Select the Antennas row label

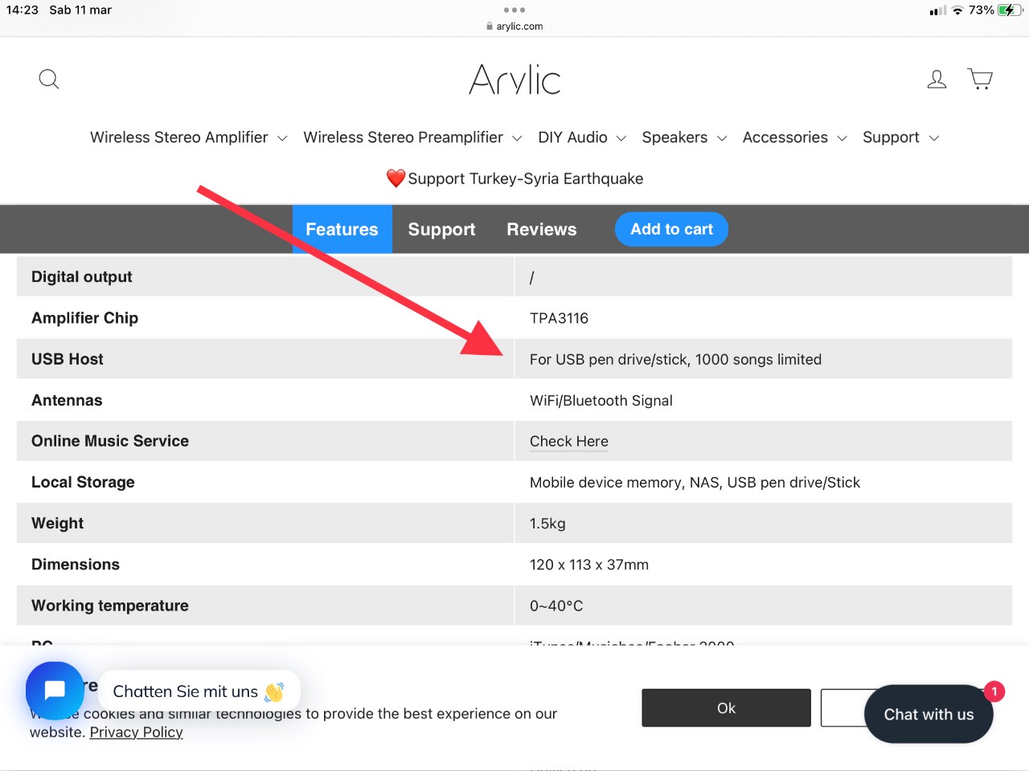tap(67, 400)
